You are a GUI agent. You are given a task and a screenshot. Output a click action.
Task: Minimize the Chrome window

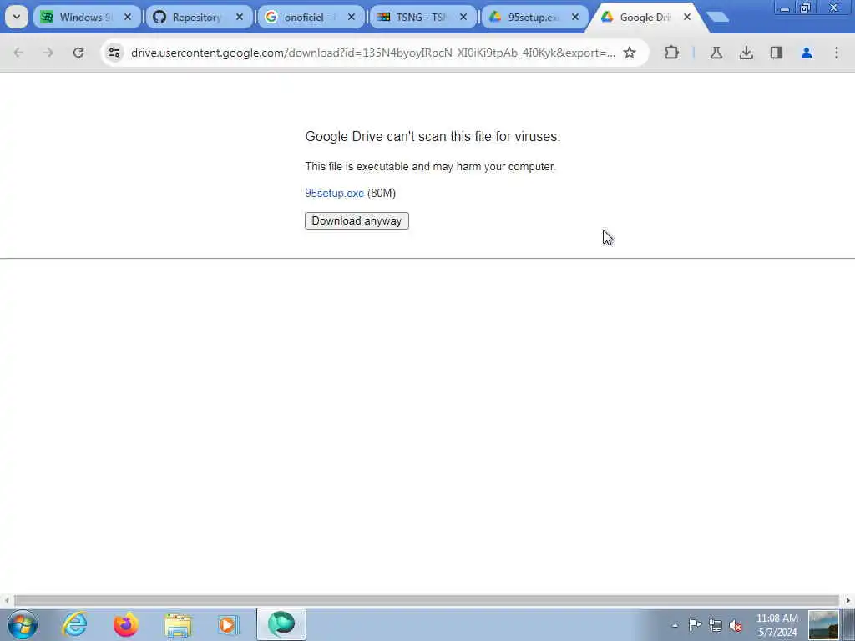click(785, 8)
